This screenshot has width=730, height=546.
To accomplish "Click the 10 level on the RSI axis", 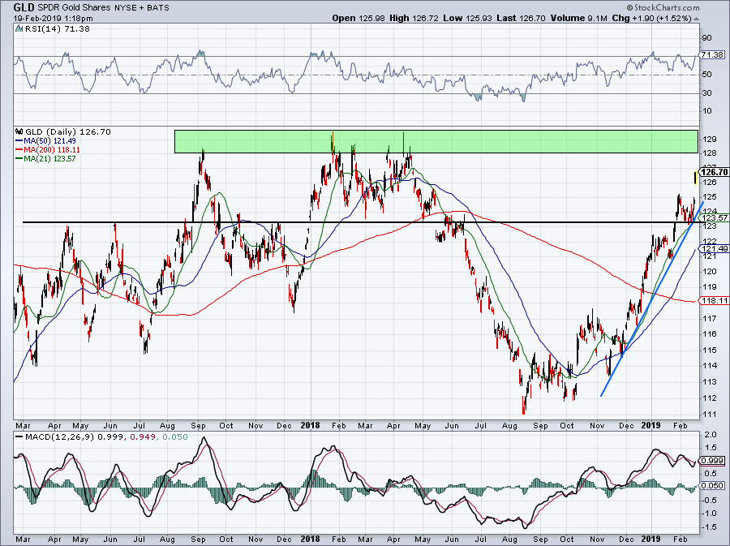I will (x=706, y=111).
